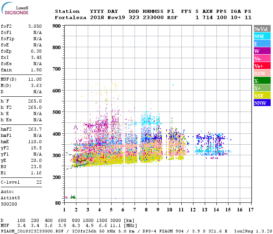This screenshot has height=234, width=273.
Task: Select the X+ light green swatch
Action: 262,88
